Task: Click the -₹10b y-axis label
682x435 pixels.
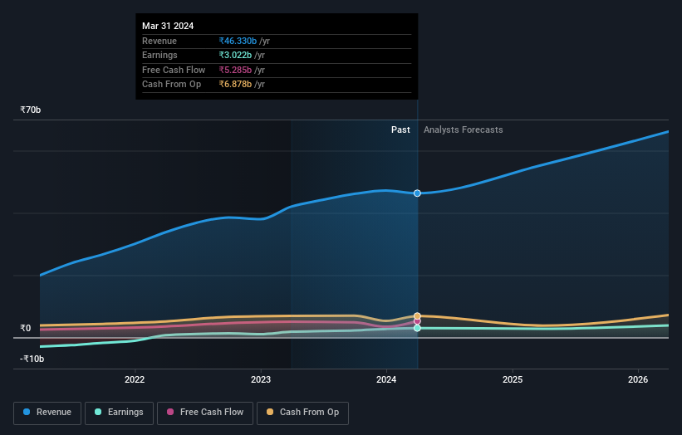Action: [x=32, y=359]
